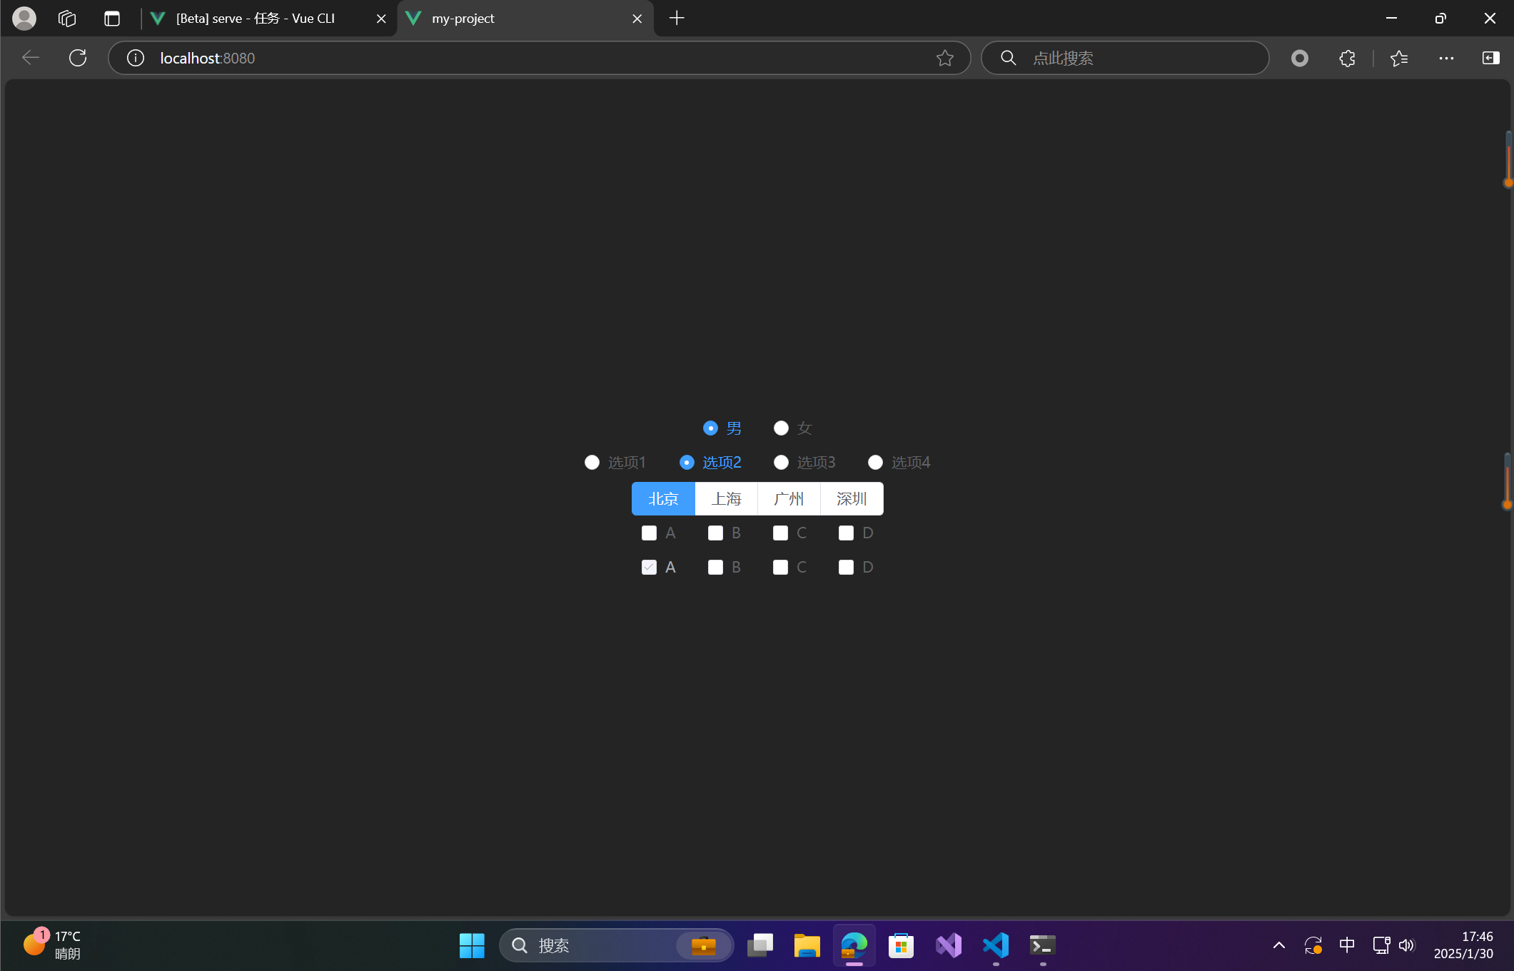Expand hidden system tray icons chevron
The height and width of the screenshot is (971, 1514).
(x=1278, y=945)
